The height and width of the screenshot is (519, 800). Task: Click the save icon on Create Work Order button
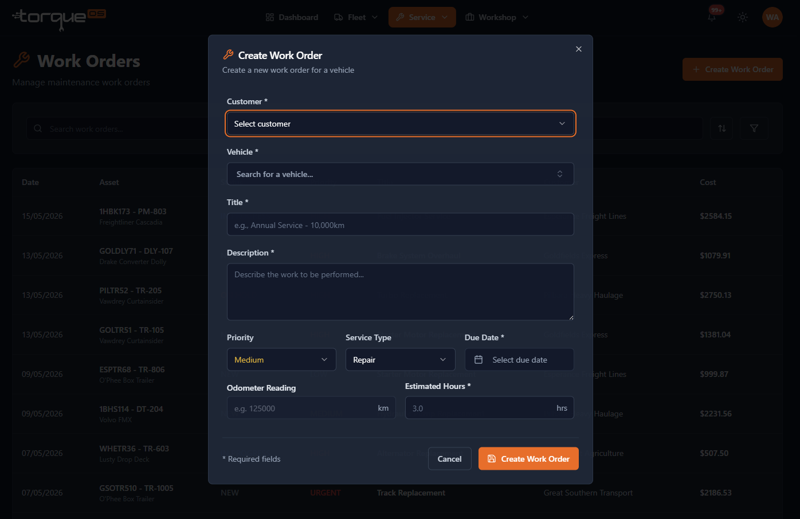[492, 459]
